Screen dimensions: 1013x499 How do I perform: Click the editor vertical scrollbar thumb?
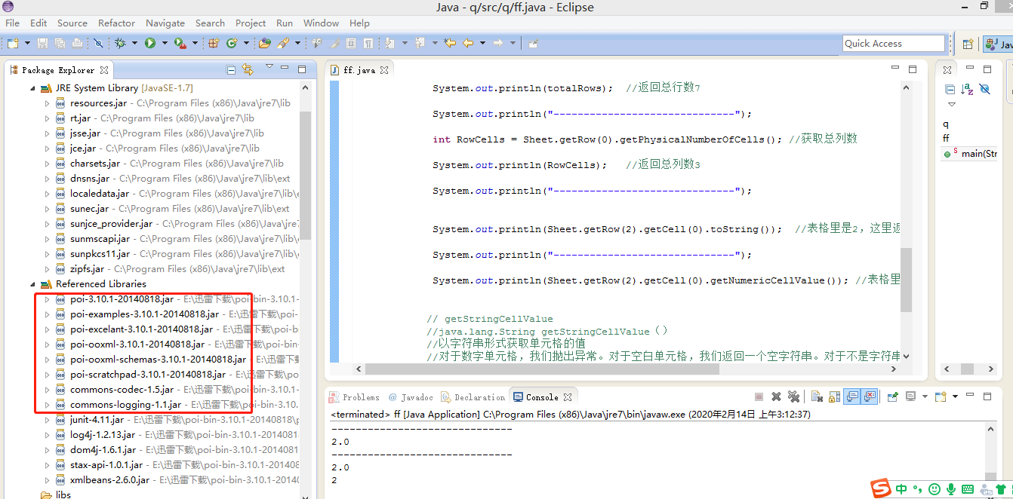pyautogui.click(x=906, y=280)
